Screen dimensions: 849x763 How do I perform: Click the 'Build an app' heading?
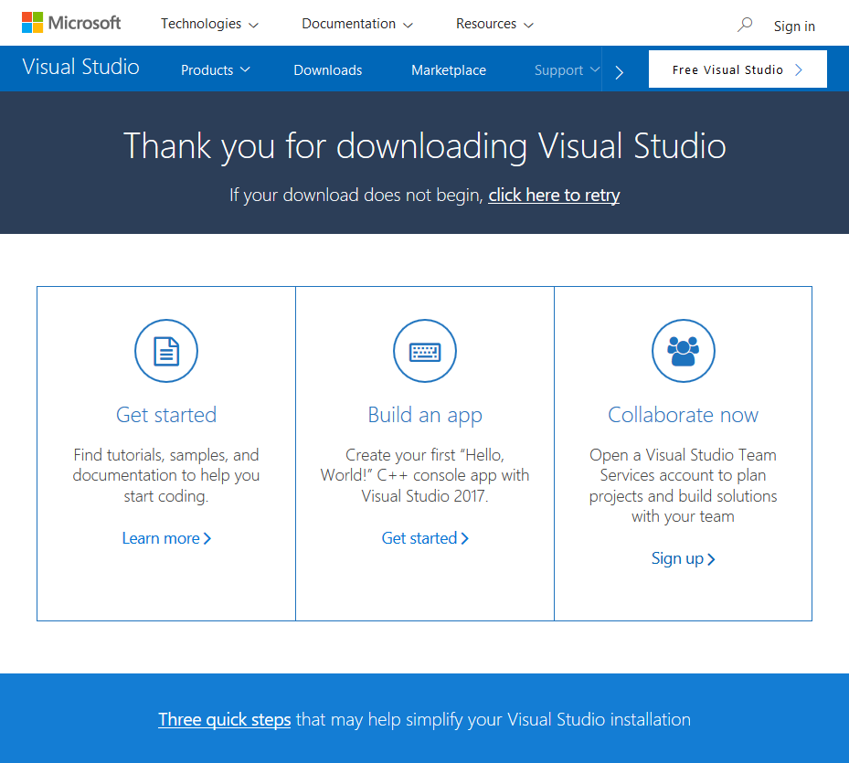click(x=425, y=416)
